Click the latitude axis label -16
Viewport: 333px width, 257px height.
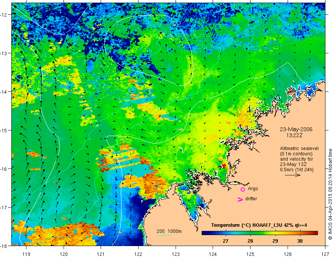point(4,169)
